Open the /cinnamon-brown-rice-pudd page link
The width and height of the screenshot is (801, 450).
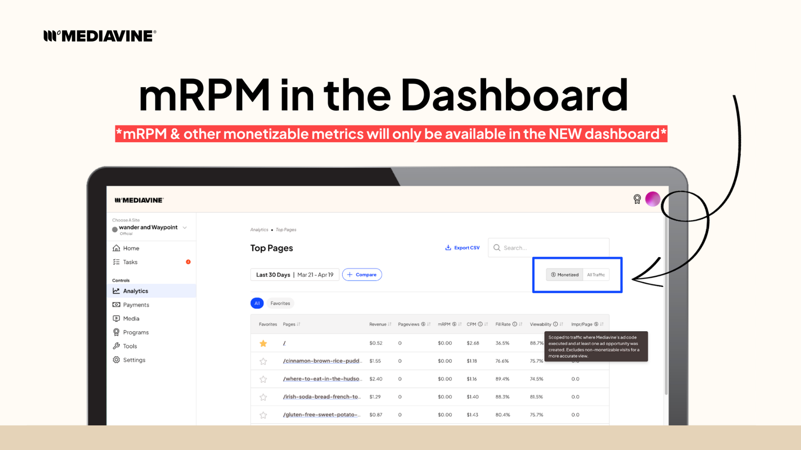322,361
